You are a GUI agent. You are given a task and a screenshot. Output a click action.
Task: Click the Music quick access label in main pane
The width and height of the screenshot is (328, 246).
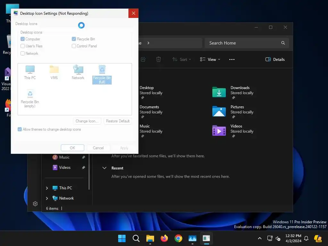click(x=144, y=126)
